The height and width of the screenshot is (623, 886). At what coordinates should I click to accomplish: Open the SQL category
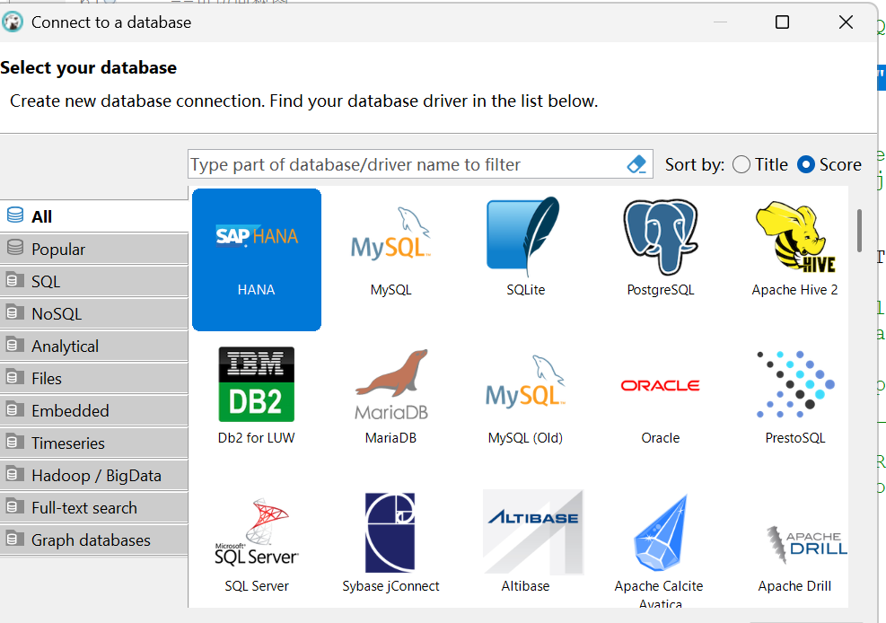tap(93, 281)
